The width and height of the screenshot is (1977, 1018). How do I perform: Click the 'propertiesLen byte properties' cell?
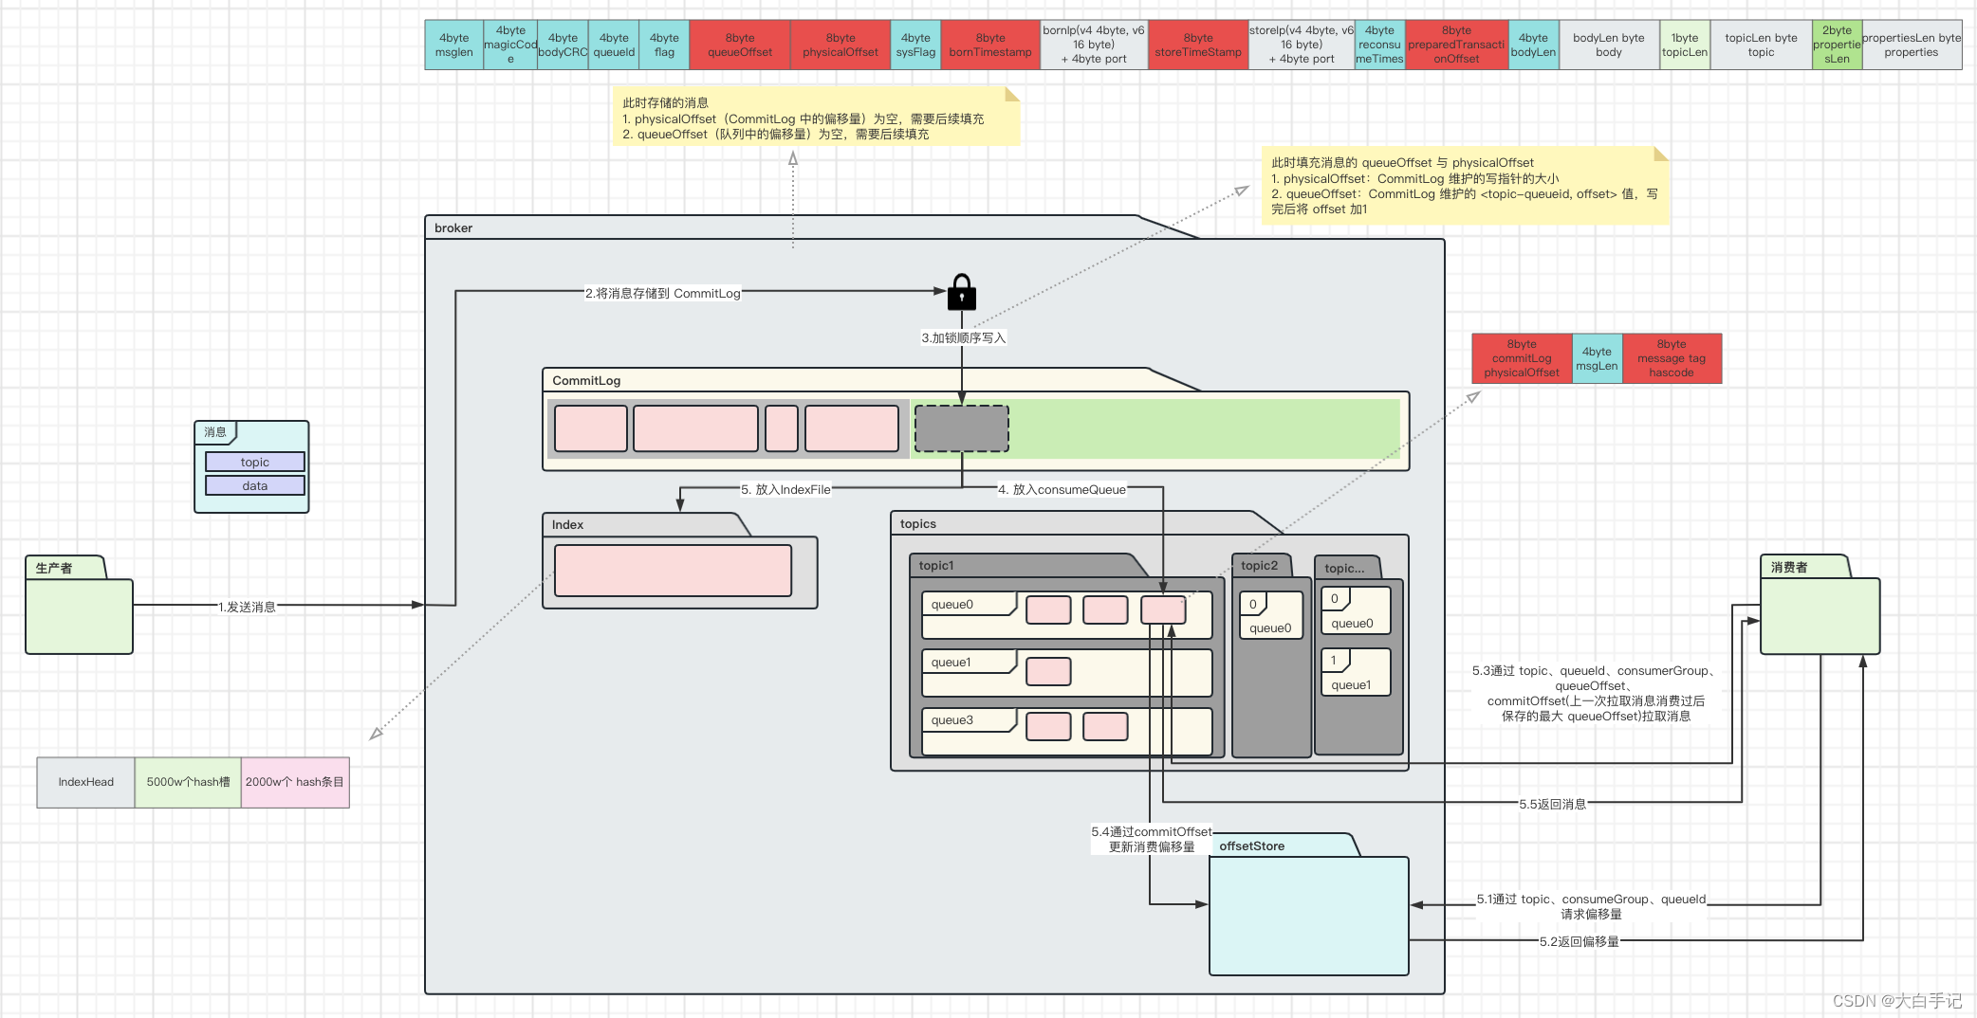click(x=1912, y=45)
